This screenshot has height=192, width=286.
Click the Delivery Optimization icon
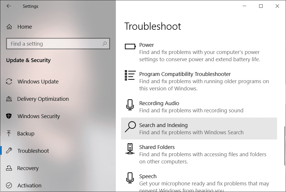tap(9, 99)
